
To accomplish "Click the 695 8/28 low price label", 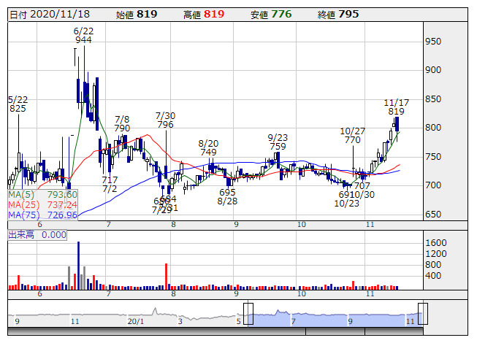I will (227, 196).
